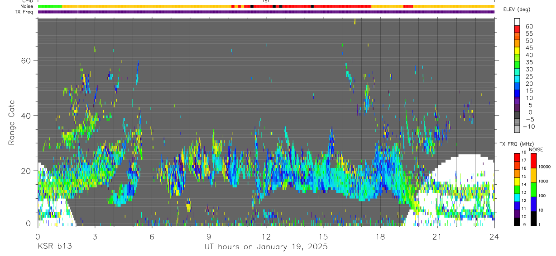Click the yellow 10000 noise legend block
Image resolution: width=556 pixels, height=256 pixels.
coord(534,175)
